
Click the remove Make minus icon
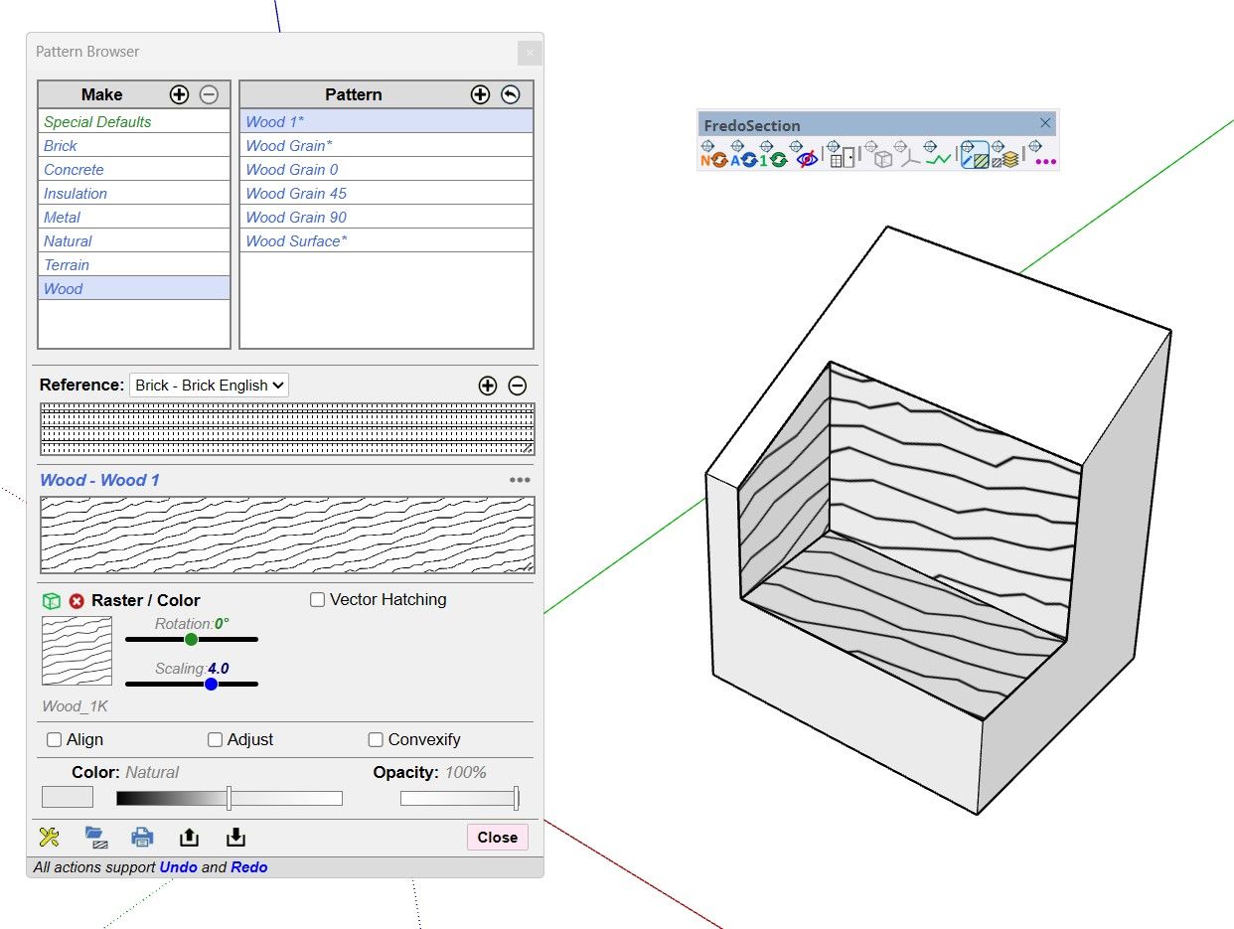coord(209,94)
